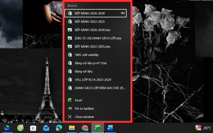Open Google Chrome from taskbar
The width and height of the screenshot is (213, 133).
pyautogui.click(x=85, y=128)
